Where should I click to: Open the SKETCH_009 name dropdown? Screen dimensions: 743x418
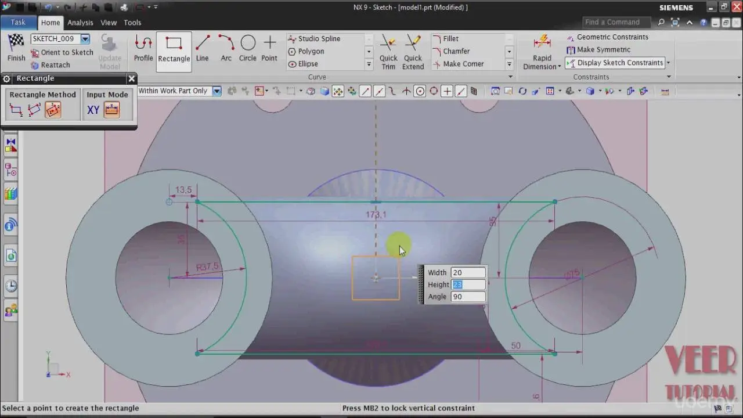[85, 39]
